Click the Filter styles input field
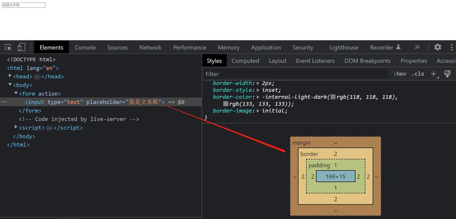456x219 pixels. tap(296, 74)
